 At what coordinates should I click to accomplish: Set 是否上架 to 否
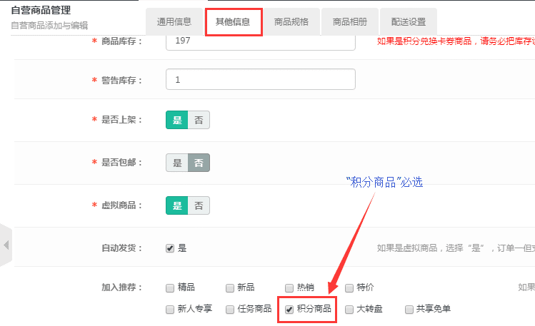click(x=199, y=120)
